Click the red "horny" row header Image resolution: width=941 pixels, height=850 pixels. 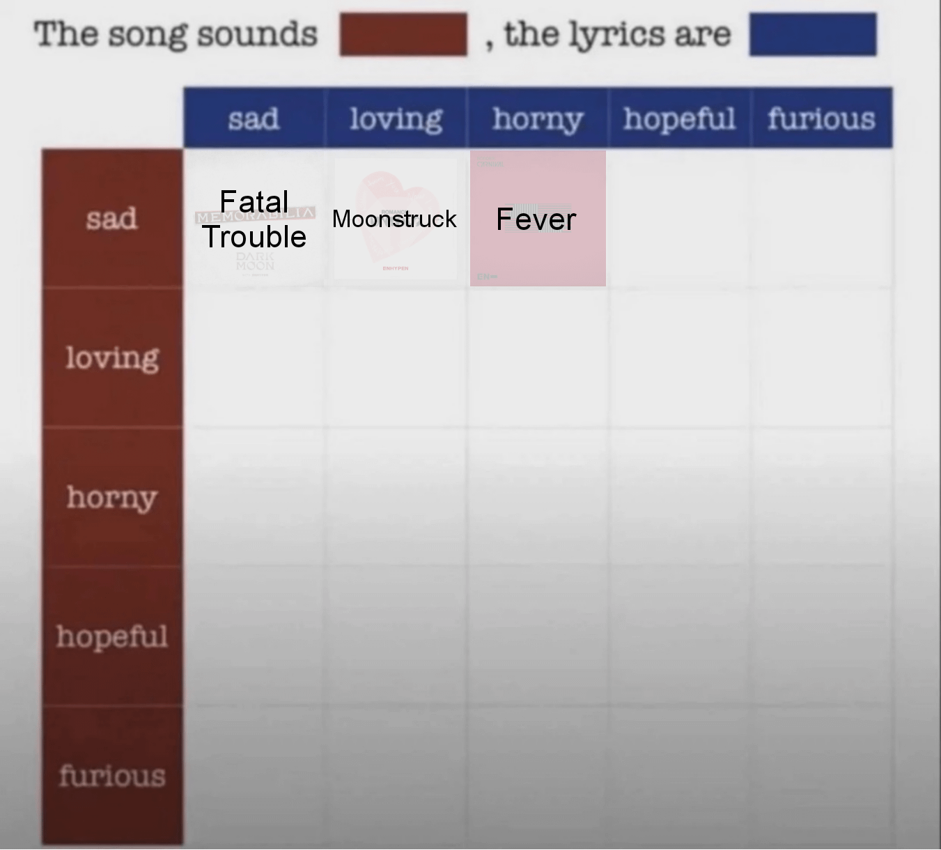112,497
